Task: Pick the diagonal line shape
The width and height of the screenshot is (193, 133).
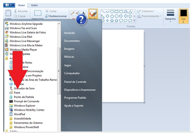Action: tap(103, 11)
